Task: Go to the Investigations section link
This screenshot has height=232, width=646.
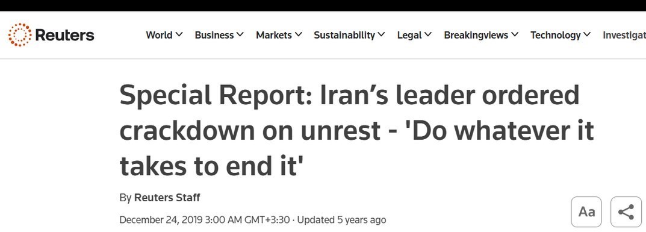Action: click(x=624, y=36)
